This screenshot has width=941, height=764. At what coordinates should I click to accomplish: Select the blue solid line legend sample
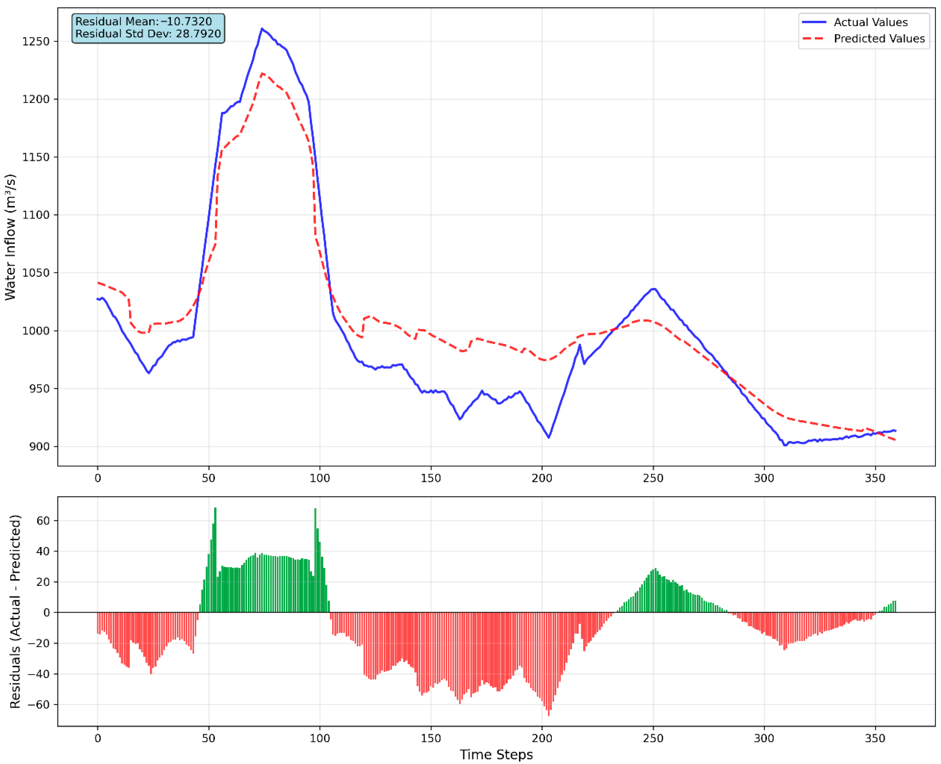(814, 22)
